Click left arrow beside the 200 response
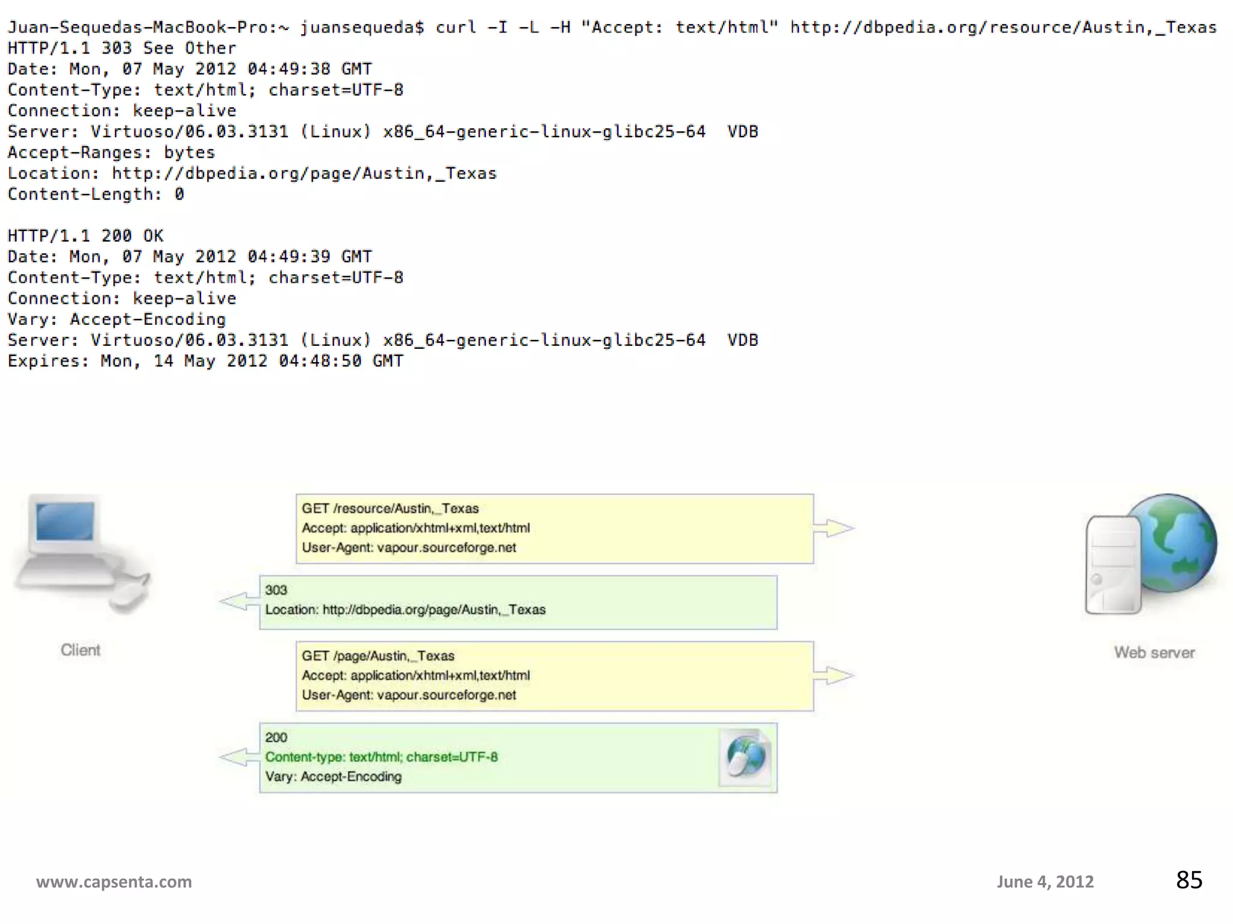The image size is (1233, 924). [239, 757]
